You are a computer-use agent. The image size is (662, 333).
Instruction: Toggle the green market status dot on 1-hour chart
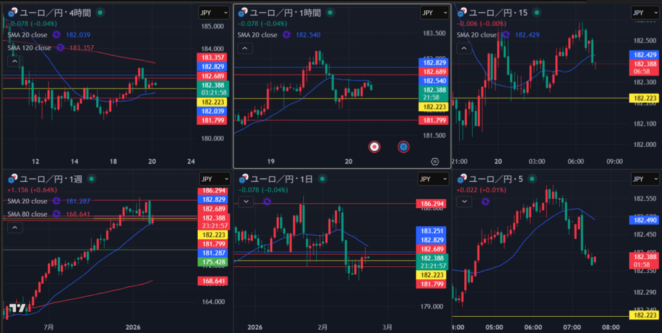click(x=331, y=12)
